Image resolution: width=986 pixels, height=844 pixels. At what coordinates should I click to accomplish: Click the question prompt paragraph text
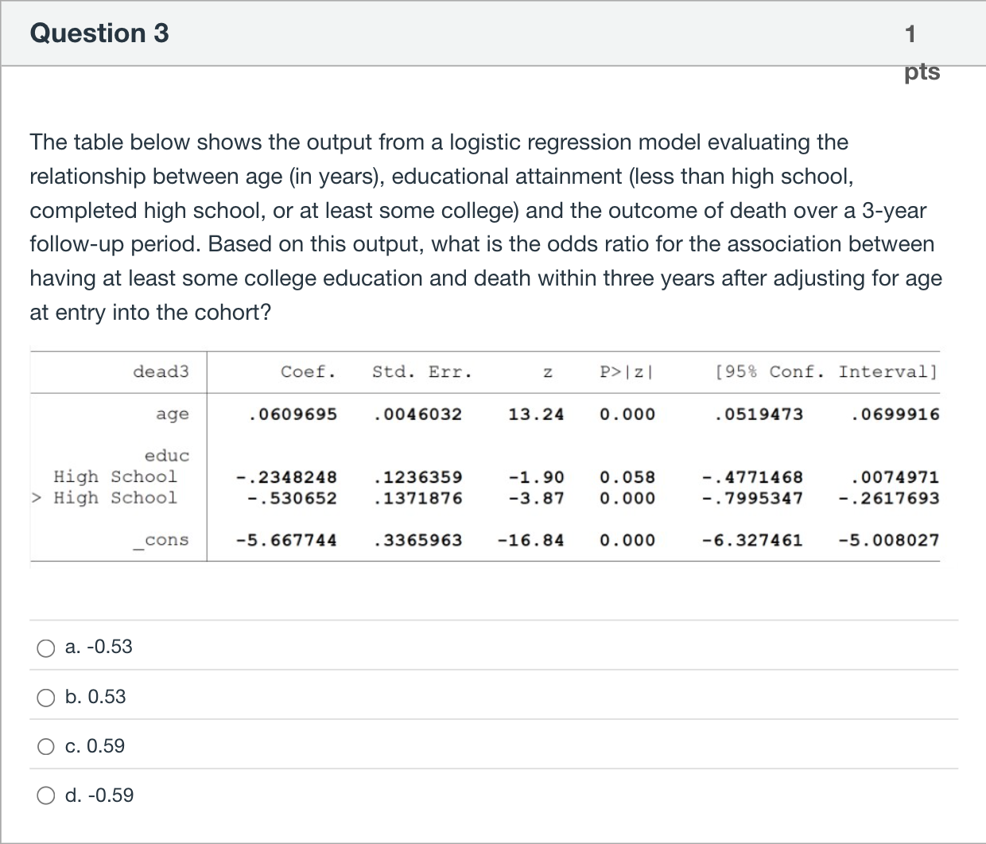click(x=485, y=227)
